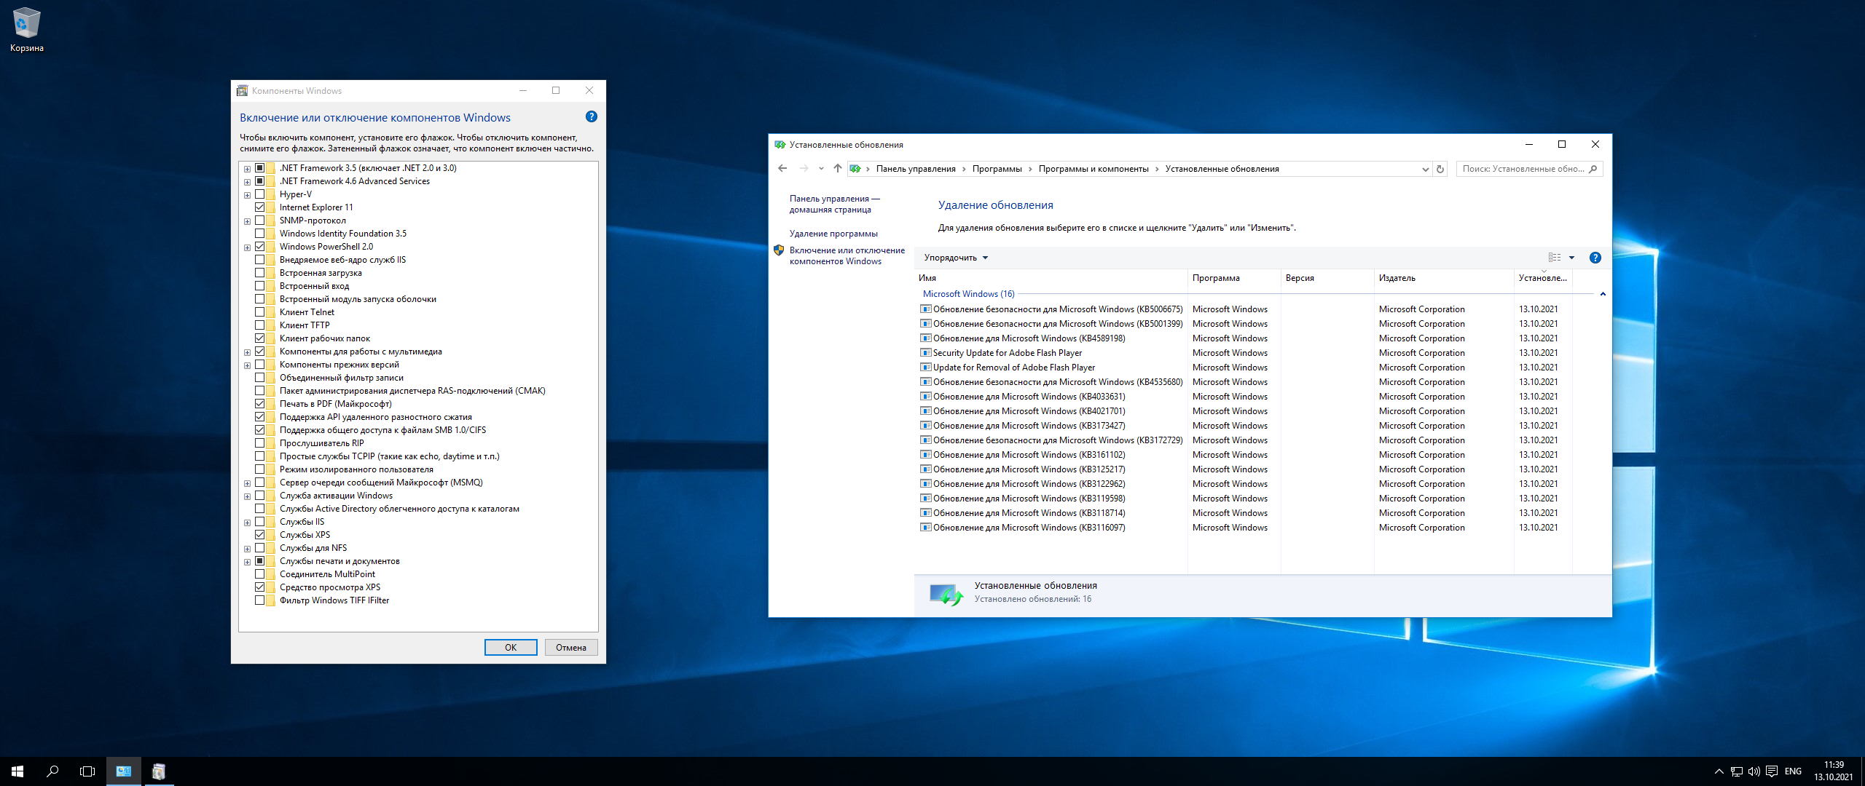Open the view options dropdown arrow
Viewport: 1865px width, 786px height.
click(1572, 258)
